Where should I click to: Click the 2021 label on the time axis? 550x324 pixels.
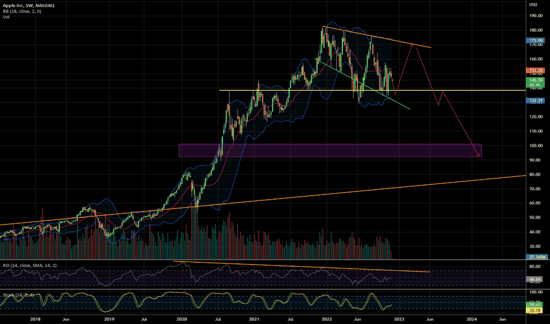[x=254, y=319]
